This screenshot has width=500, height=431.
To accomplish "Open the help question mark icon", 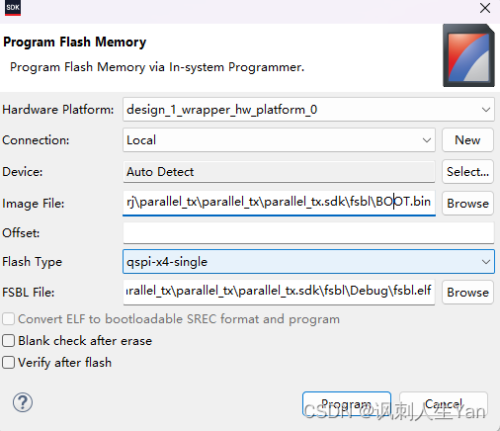I will [23, 402].
